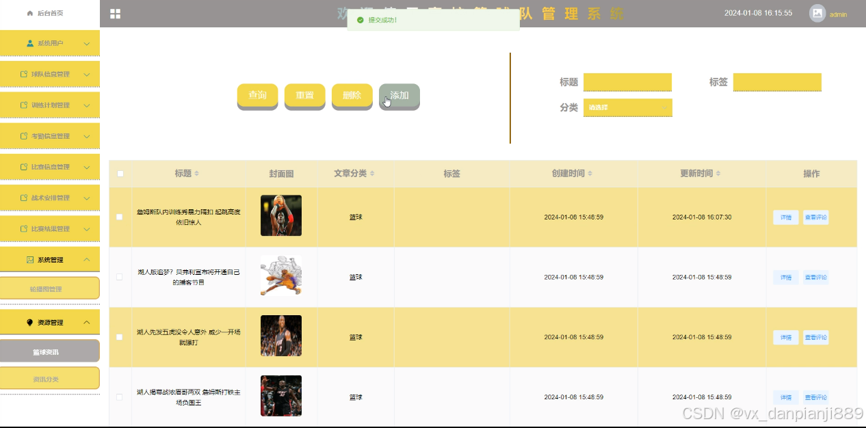Open 查看评论 for the 湖人版追梦 row
This screenshot has width=866, height=428.
point(815,277)
